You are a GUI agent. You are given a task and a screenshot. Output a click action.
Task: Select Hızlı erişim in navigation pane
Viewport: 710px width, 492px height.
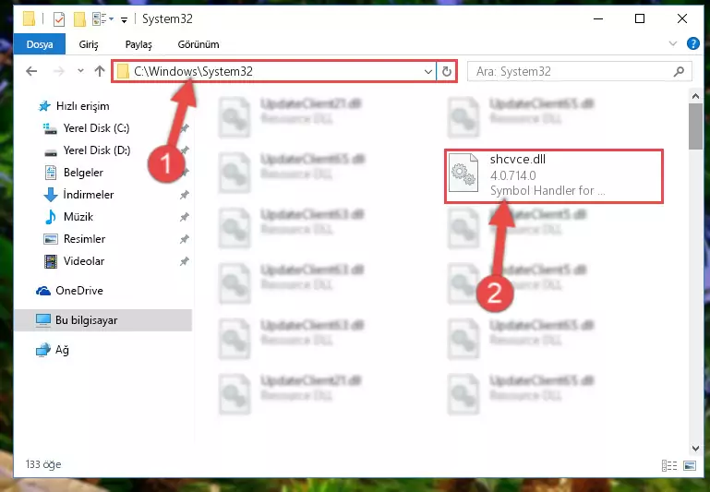click(82, 106)
